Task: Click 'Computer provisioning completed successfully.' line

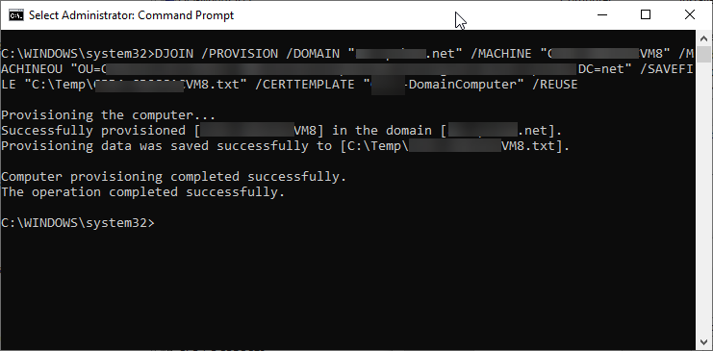Action: (174, 176)
